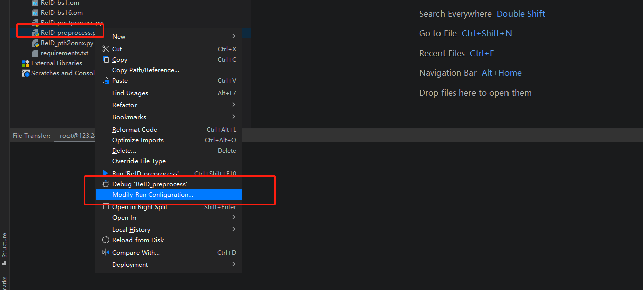643x290 pixels.
Task: Open requirements.txt in project tree
Action: (x=64, y=53)
